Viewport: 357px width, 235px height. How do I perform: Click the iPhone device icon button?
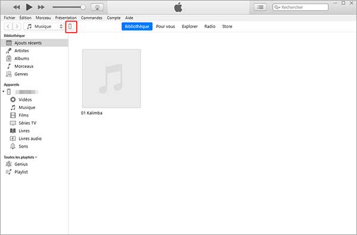pos(70,26)
